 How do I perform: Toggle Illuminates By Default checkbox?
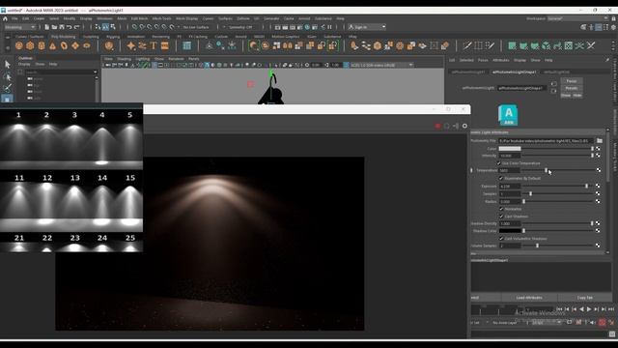pos(501,178)
